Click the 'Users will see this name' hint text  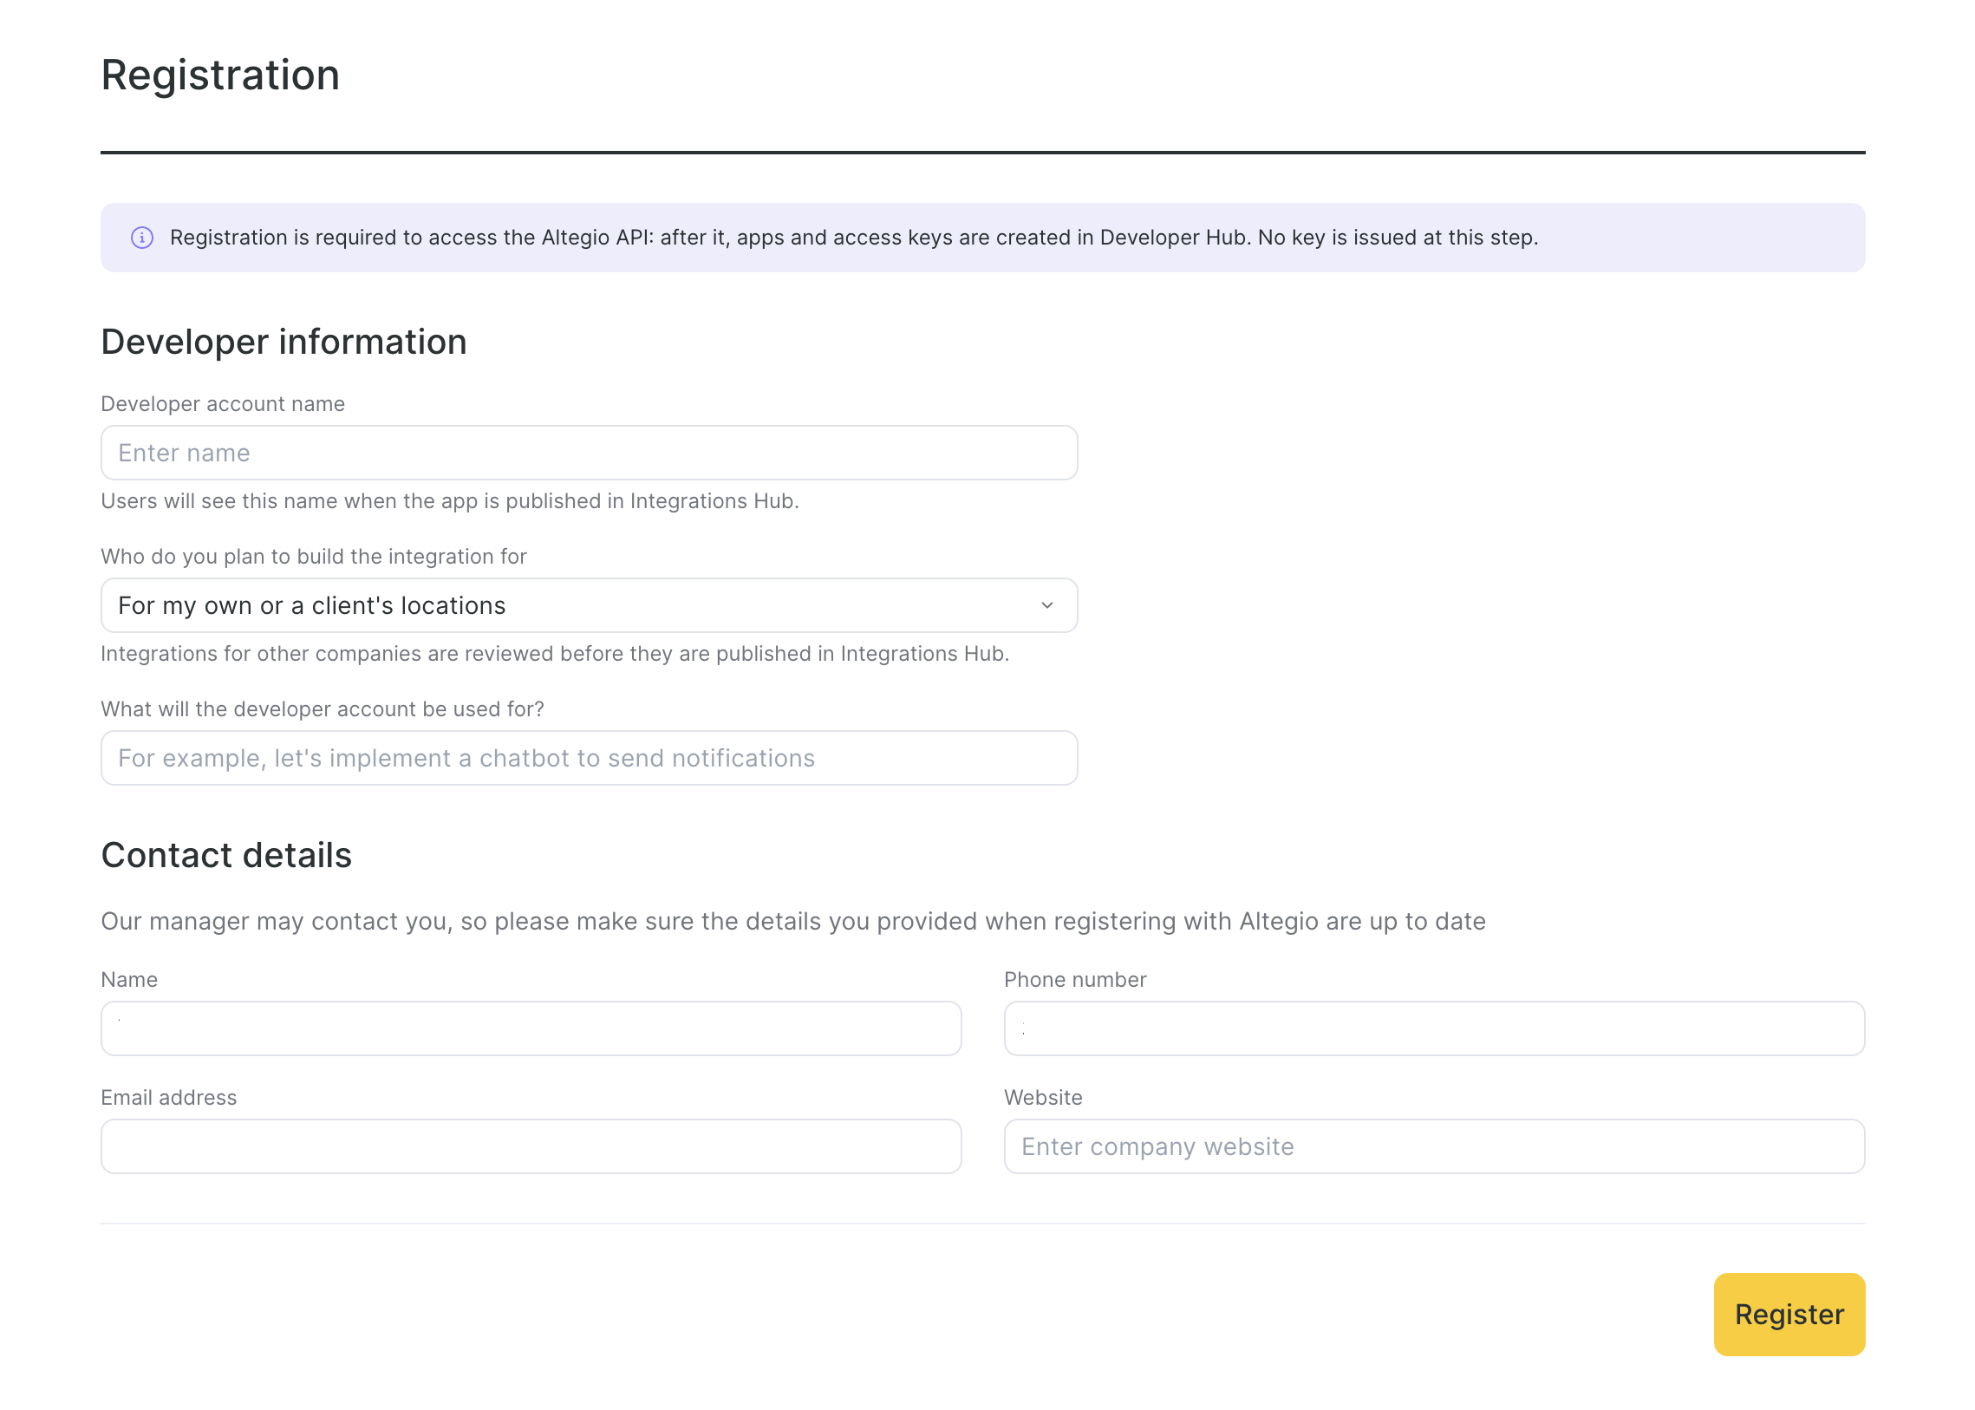450,502
